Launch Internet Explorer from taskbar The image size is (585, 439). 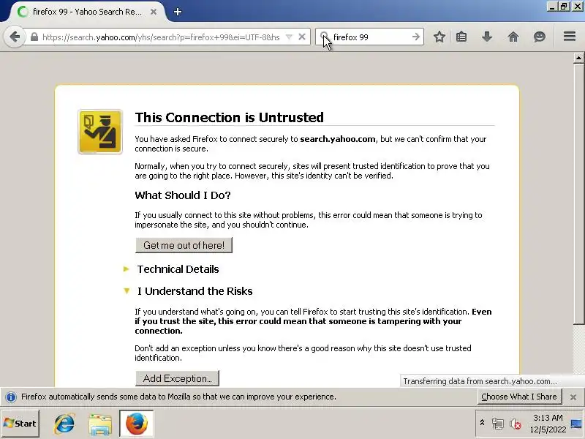pyautogui.click(x=64, y=424)
